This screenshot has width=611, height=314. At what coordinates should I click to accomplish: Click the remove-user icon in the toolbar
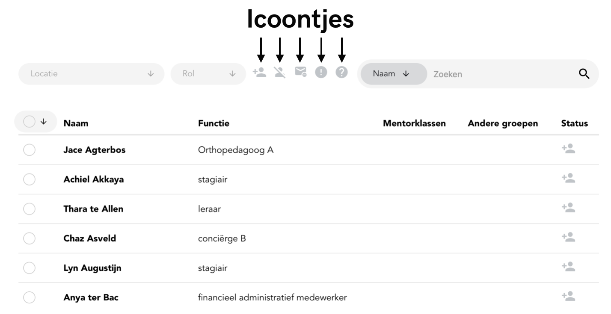(x=280, y=73)
